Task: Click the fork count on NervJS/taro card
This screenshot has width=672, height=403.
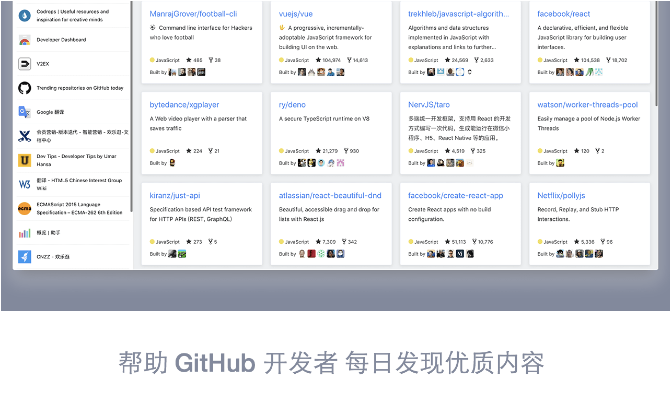Action: point(478,151)
